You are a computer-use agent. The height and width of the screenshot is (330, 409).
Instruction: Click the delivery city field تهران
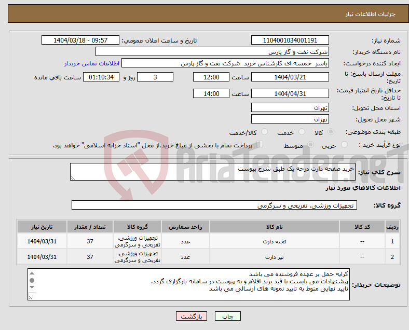(x=290, y=119)
